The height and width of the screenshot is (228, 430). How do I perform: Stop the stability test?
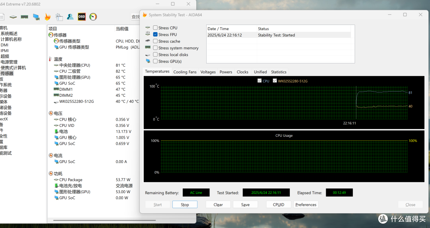coord(185,205)
